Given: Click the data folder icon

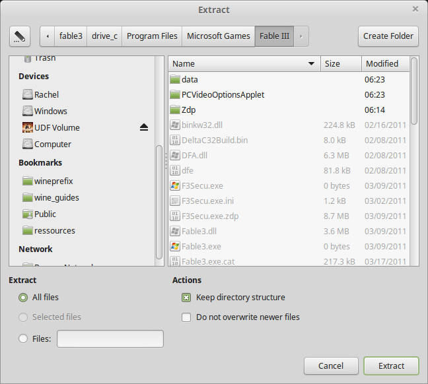Looking at the screenshot, I should (174, 79).
